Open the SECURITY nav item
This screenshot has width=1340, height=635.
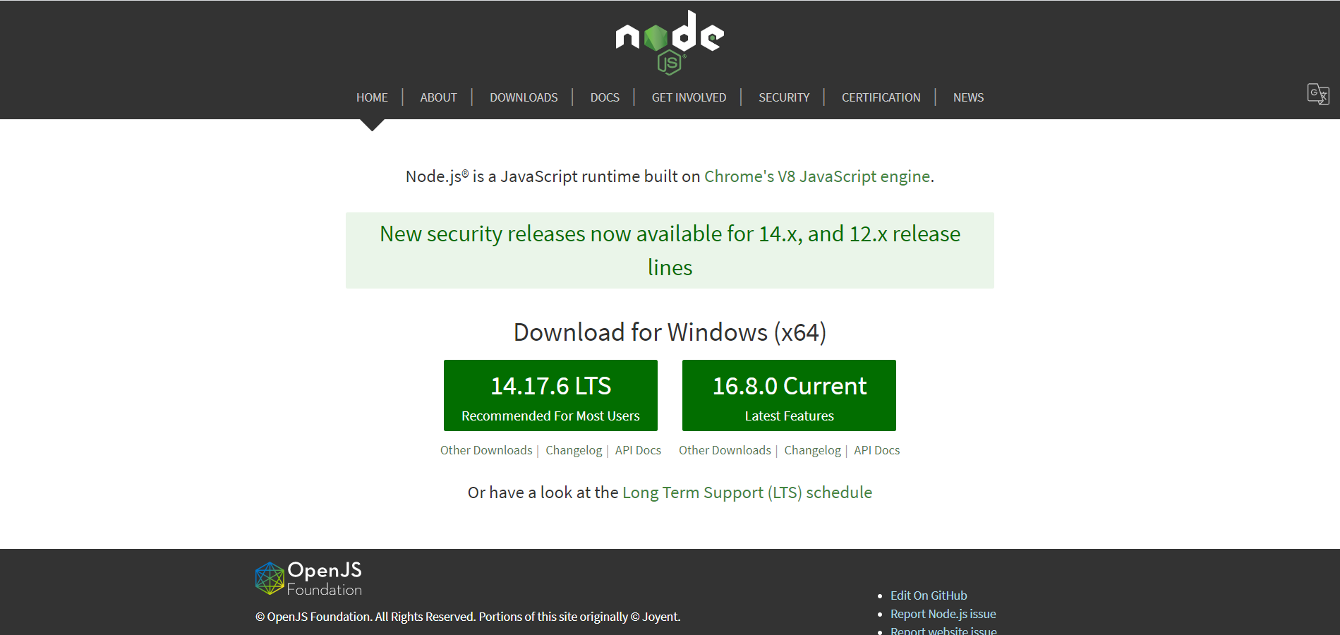click(x=784, y=97)
